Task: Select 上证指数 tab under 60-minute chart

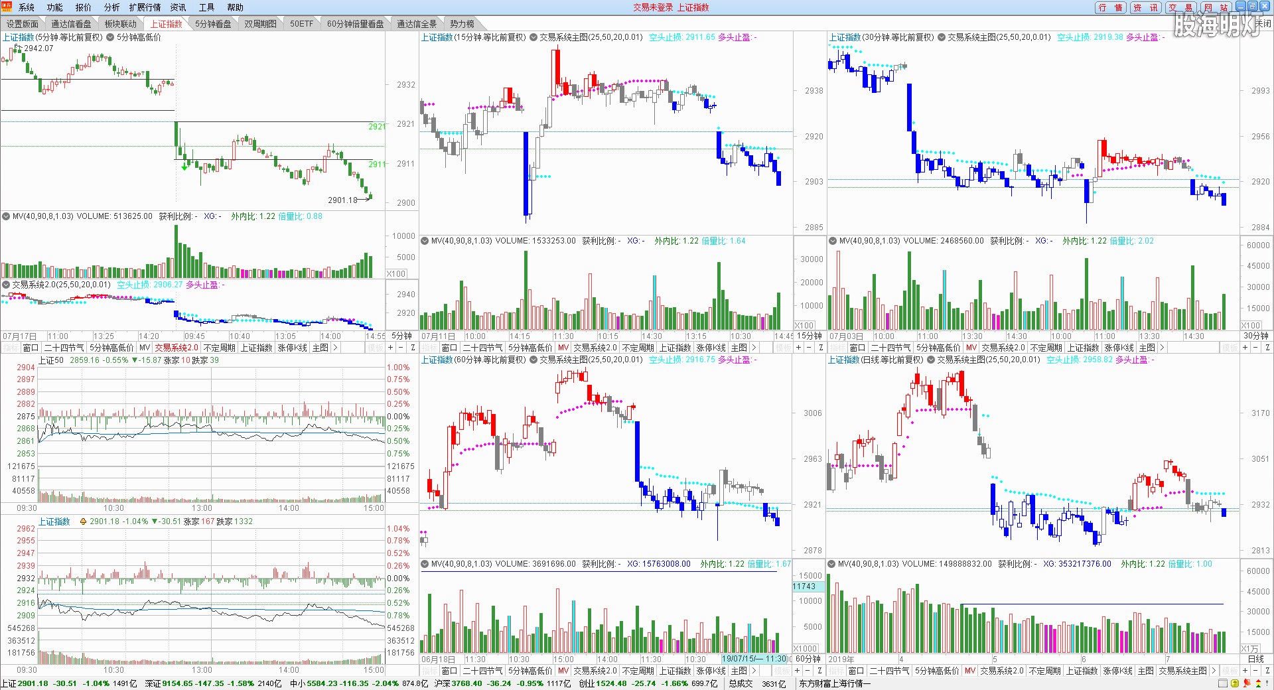Action: click(x=675, y=671)
